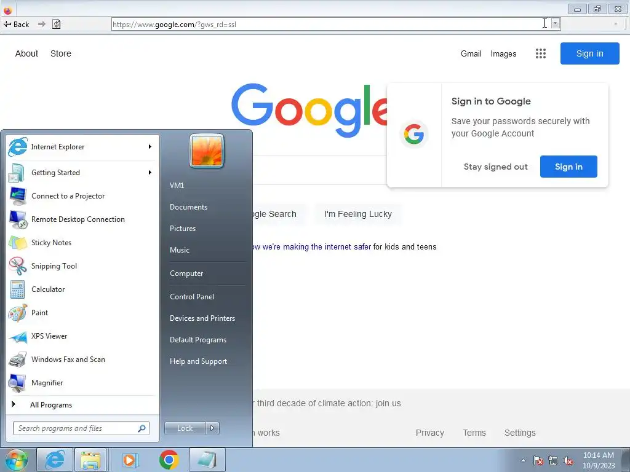630x472 pixels.
Task: Go Back in the browser
Action: click(x=17, y=24)
